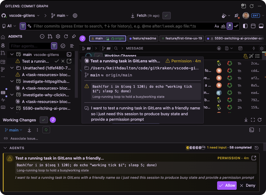Click the magic wand icon on Working Changes row
Screen dimensions: 266x195
(251, 56)
